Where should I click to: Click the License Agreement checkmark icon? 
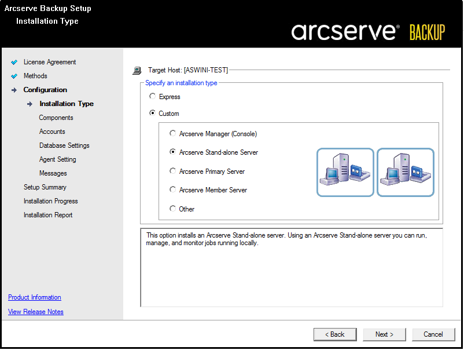(14, 63)
